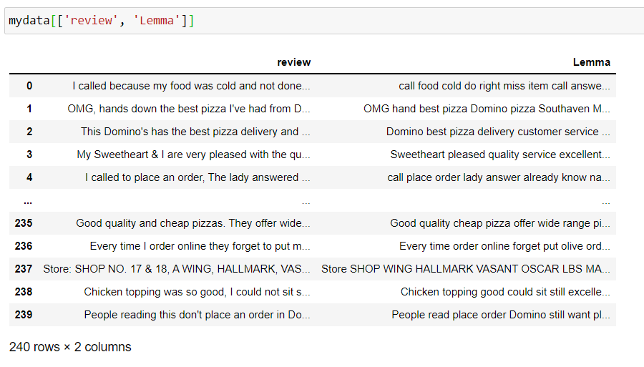This screenshot has height=367, width=644.
Task: Select the 'Lemma' column header
Action: [592, 62]
